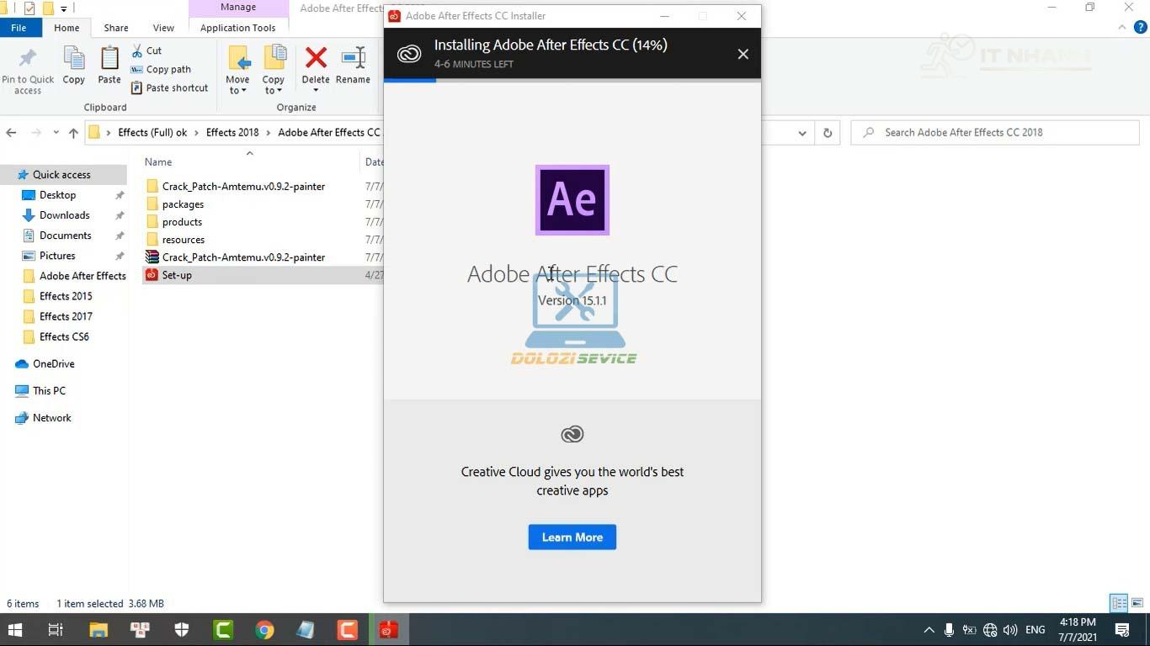
Task: Switch to the Share ribbon tab
Action: click(116, 28)
